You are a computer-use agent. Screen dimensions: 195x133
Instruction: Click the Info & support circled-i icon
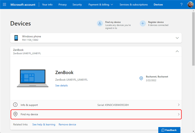(x=15, y=105)
